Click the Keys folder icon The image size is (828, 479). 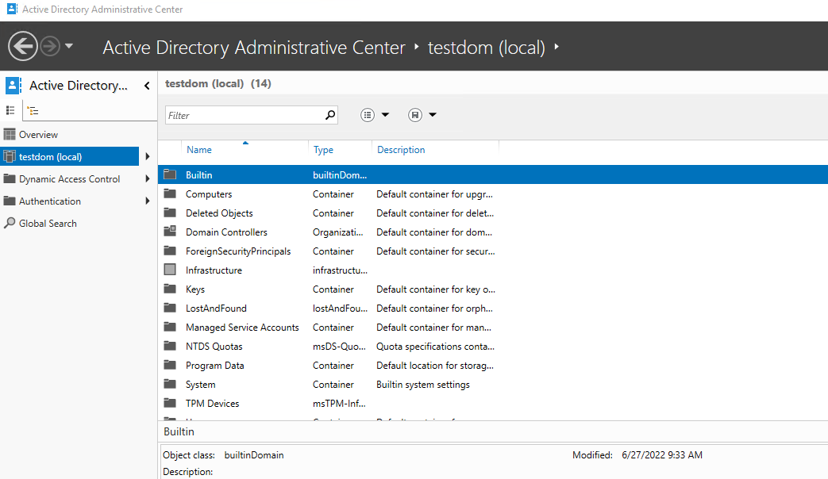170,289
